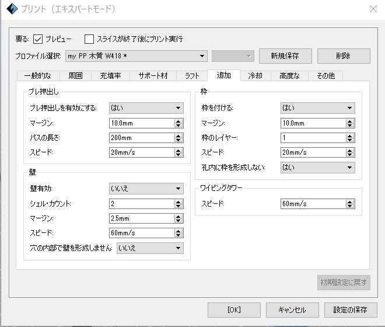Click the 初期設定に戻す button
385x327 pixels.
pos(344,283)
